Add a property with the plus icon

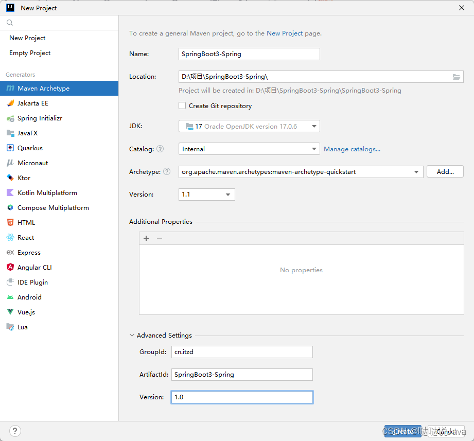(146, 238)
